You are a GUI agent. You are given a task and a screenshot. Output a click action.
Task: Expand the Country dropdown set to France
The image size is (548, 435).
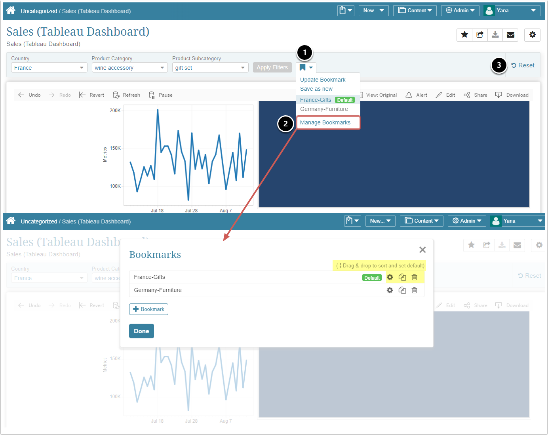[49, 68]
